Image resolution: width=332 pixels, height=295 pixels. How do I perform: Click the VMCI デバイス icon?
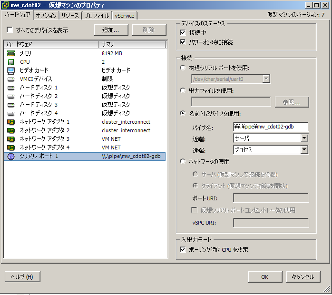coord(11,79)
